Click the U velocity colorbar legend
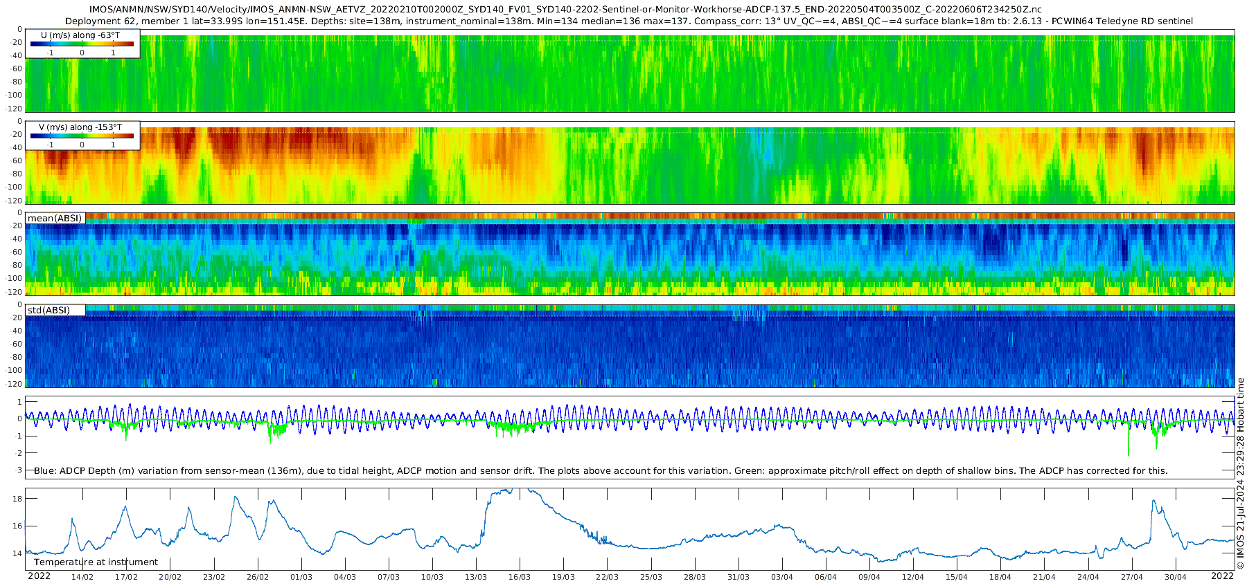Viewport: 1247px width, 588px height. click(82, 43)
